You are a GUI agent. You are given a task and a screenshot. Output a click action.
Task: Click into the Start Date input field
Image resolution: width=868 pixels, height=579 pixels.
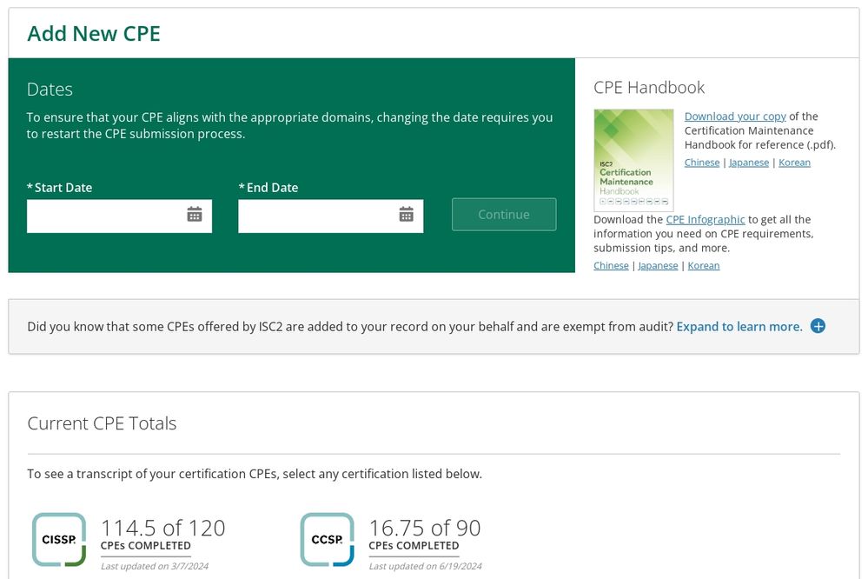point(104,216)
